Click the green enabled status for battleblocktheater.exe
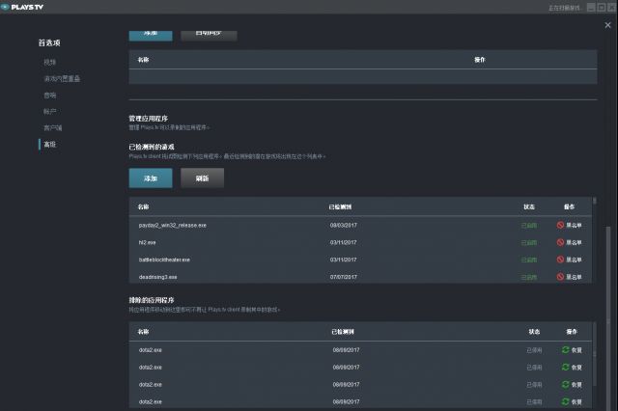The width and height of the screenshot is (618, 411). tap(529, 260)
